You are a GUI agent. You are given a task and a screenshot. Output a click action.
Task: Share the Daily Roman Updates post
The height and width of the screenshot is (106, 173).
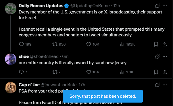pos(165,44)
